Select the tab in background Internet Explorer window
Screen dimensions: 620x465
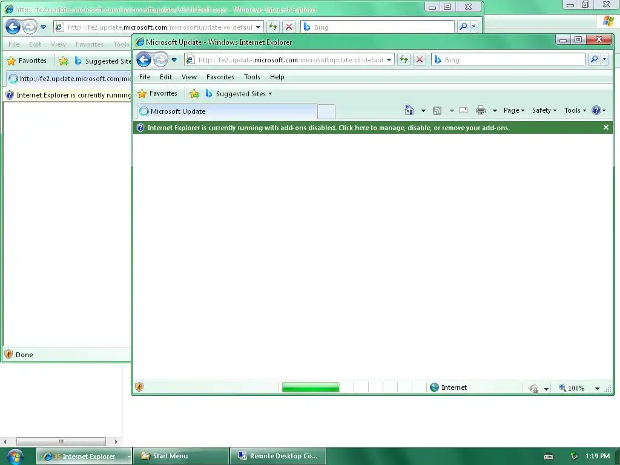(69, 79)
